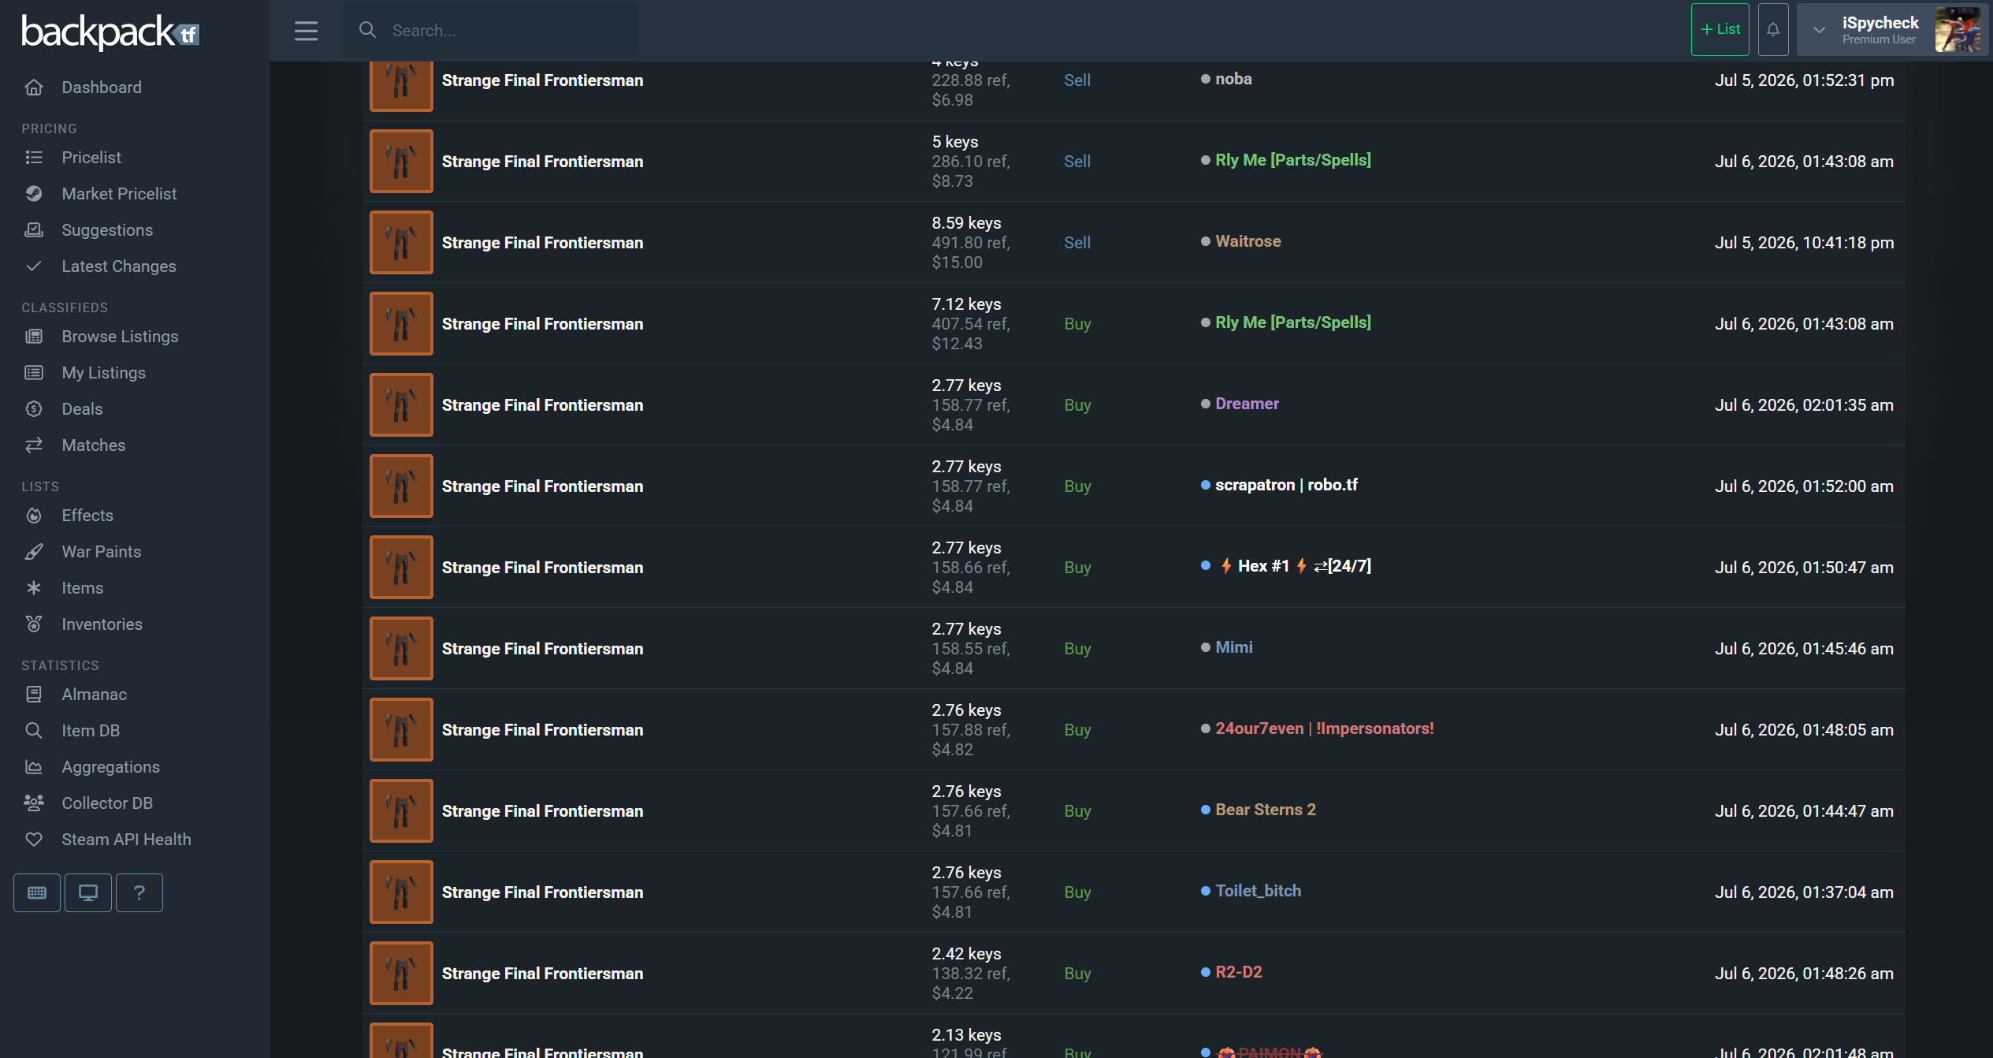Open the Browse Listings menu item

(x=121, y=337)
